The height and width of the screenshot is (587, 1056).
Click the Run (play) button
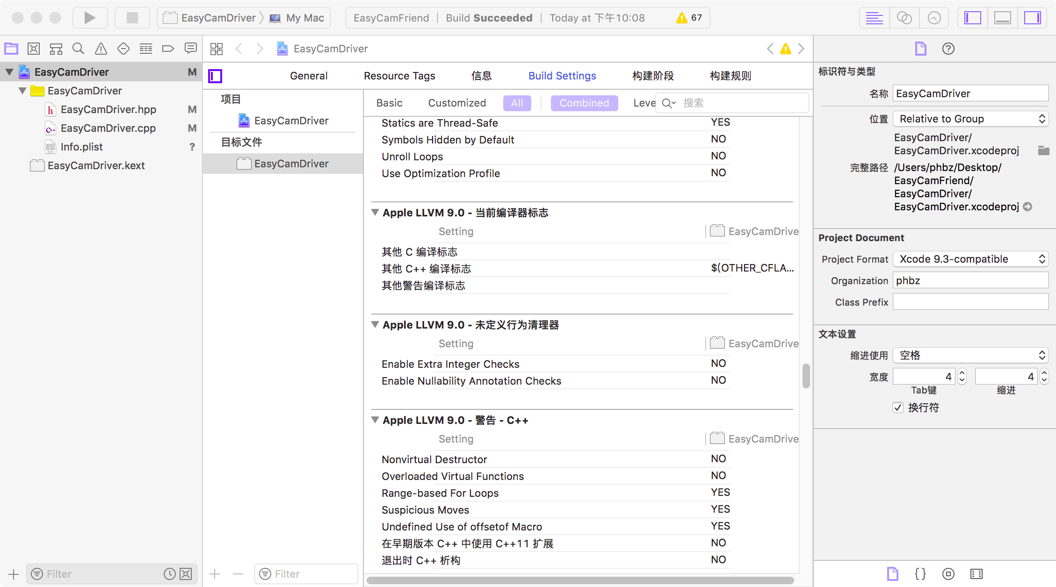[90, 18]
